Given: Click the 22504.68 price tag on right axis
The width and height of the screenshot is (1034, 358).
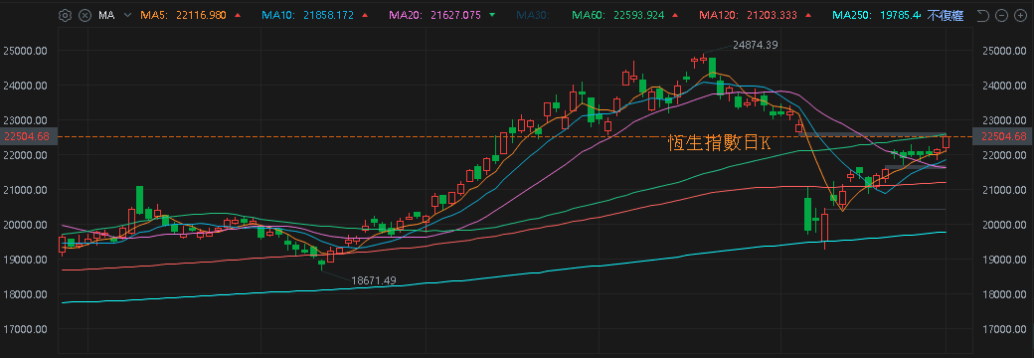Looking at the screenshot, I should tap(1003, 136).
